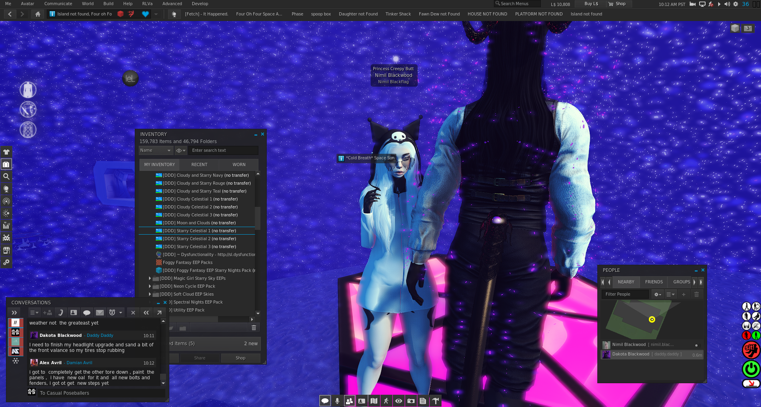761x407 pixels.
Task: Open the gear options dropdown in People
Action: tap(658, 294)
